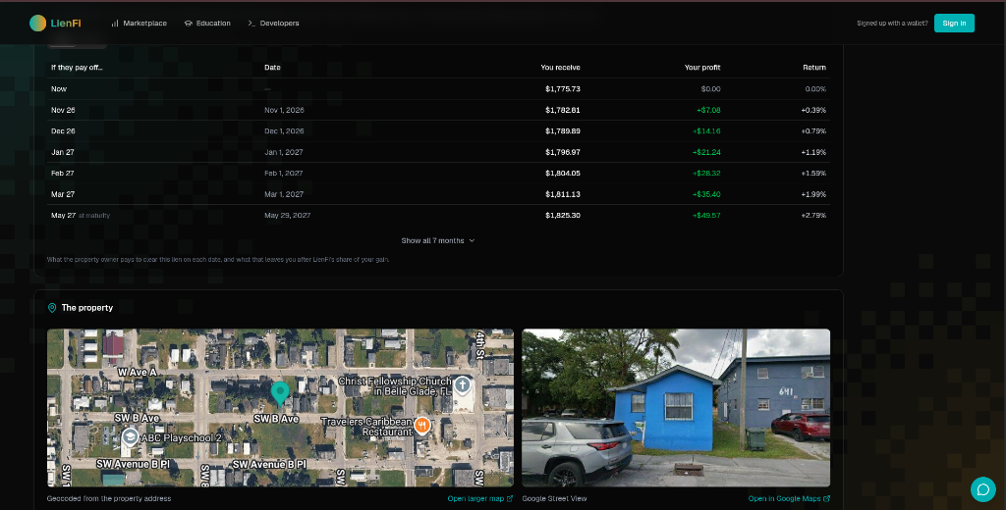Image resolution: width=1006 pixels, height=510 pixels.
Task: Click the $1,775.73 amount
Action: 563,89
